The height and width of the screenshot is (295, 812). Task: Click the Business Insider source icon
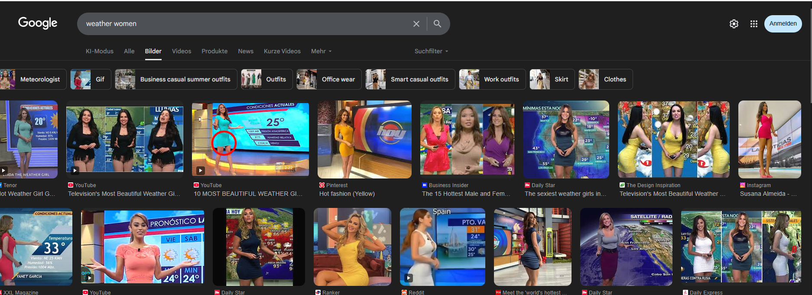425,185
